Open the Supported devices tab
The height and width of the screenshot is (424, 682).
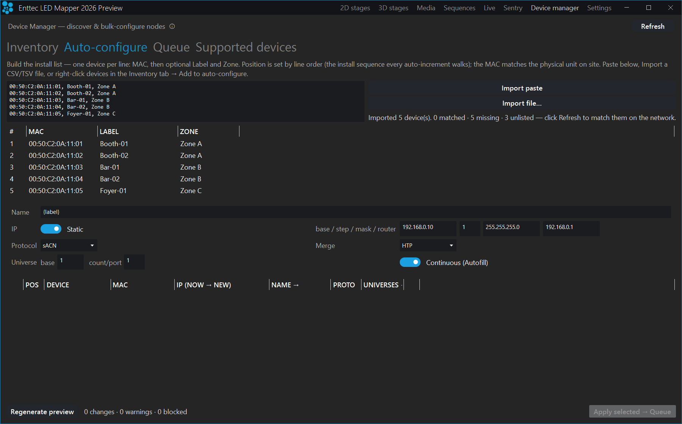[x=246, y=47]
